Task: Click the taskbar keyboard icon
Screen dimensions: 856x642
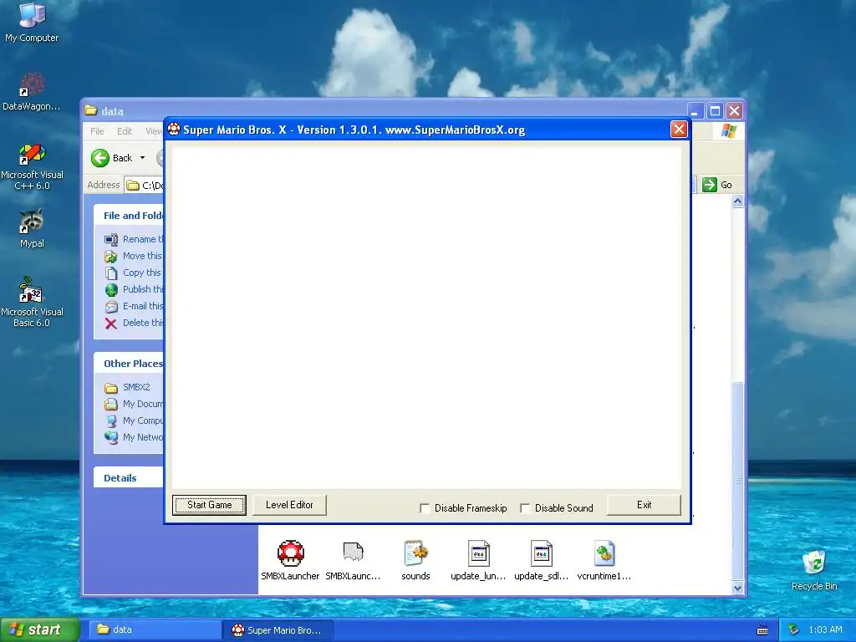Action: 762,630
